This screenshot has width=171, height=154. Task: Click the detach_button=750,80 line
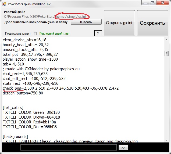click(x=23, y=93)
